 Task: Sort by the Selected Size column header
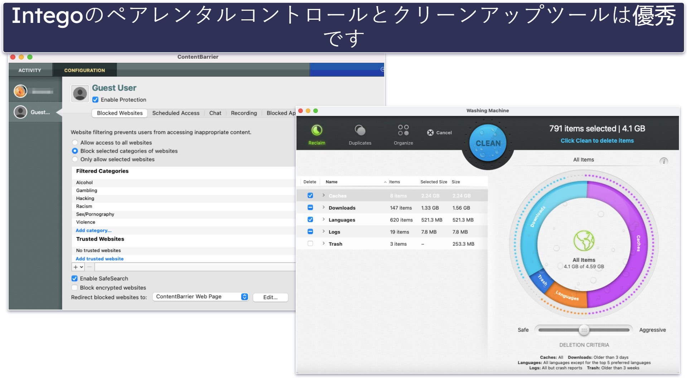(x=434, y=182)
